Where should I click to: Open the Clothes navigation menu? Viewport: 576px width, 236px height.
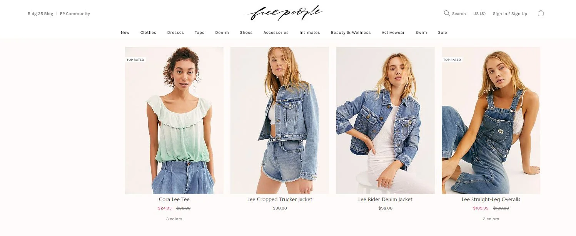pyautogui.click(x=148, y=33)
